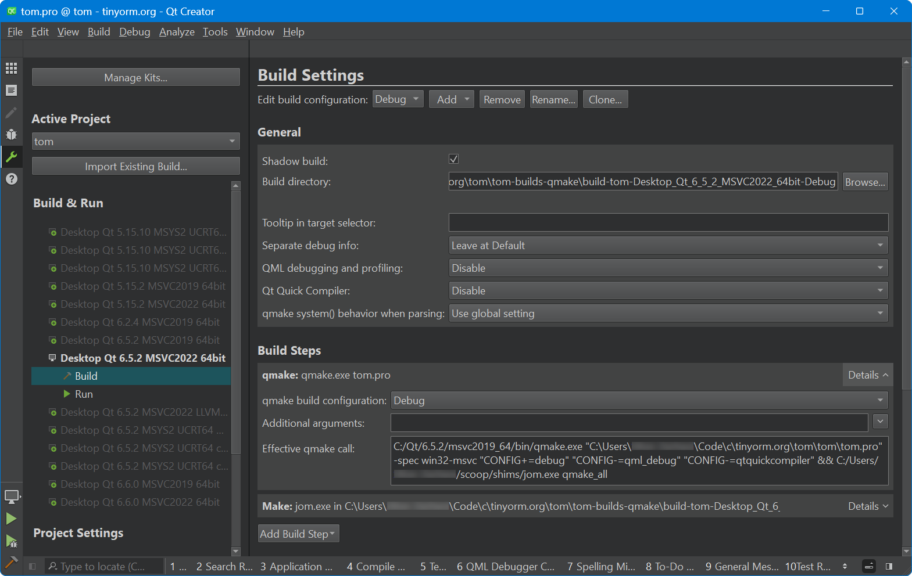
Task: Select Projects mode wrench icon
Action: (x=11, y=157)
